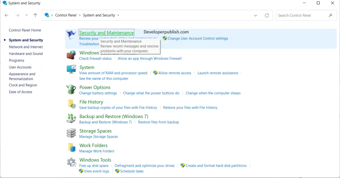Click Restore files from backup
Image resolution: width=340 pixels, height=178 pixels.
coord(158,122)
